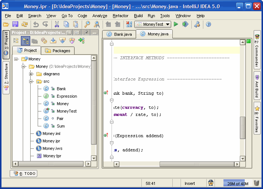Viewport: 263px width, 189px height.
Task: Click the Cut scissors icon
Action: click(x=57, y=25)
